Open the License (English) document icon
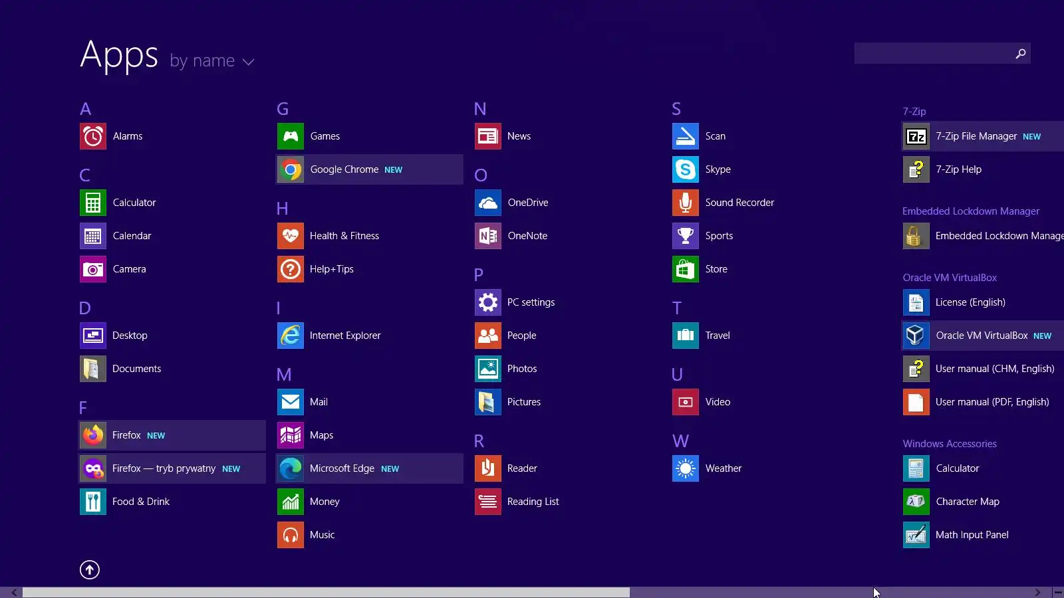This screenshot has width=1064, height=598. coord(916,302)
